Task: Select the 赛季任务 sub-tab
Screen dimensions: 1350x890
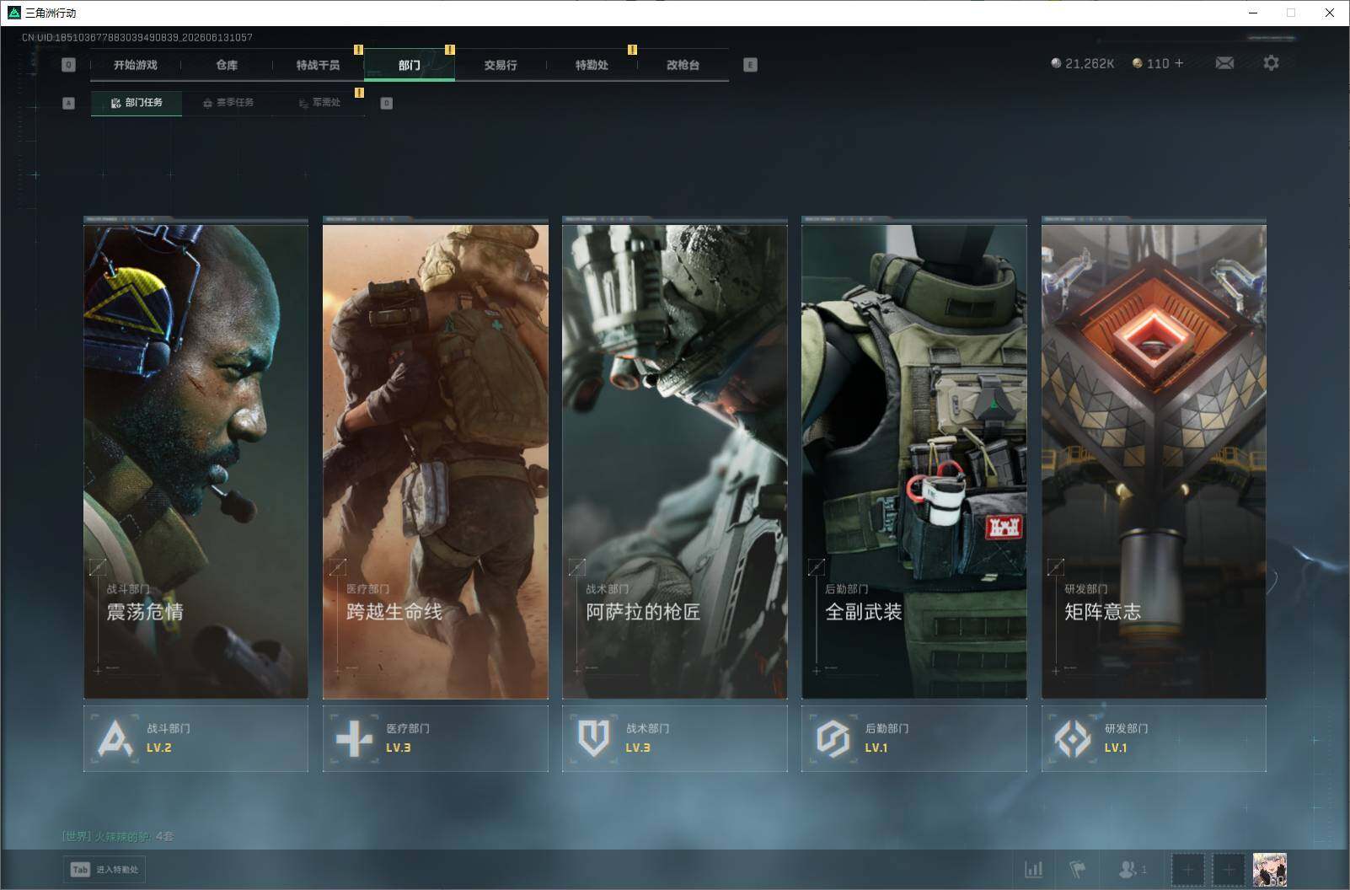Action: [228, 103]
